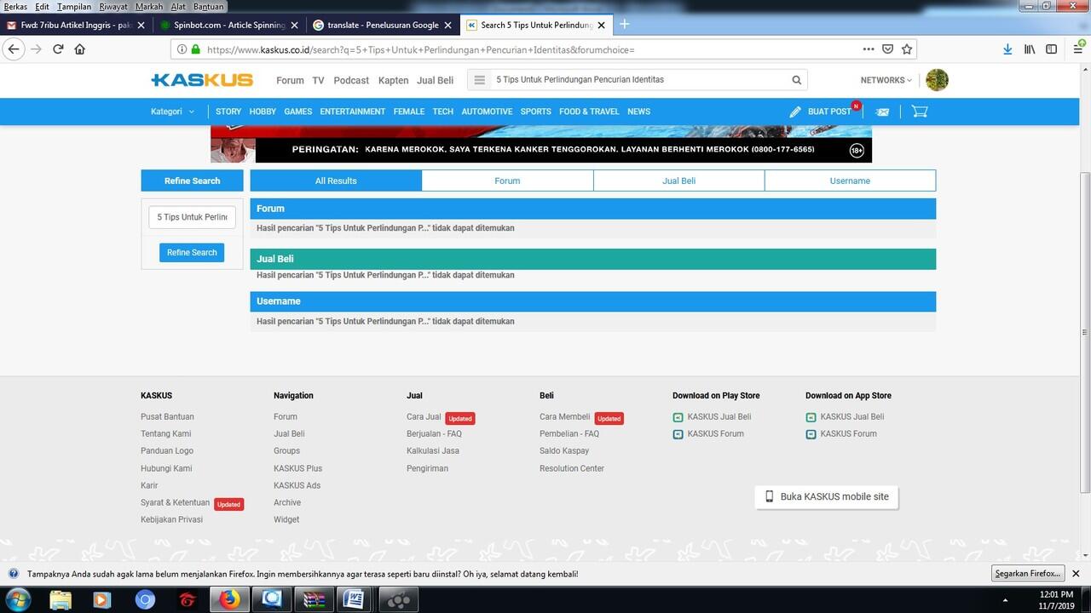Open the Riwayat menu
1091x613 pixels.
[113, 6]
